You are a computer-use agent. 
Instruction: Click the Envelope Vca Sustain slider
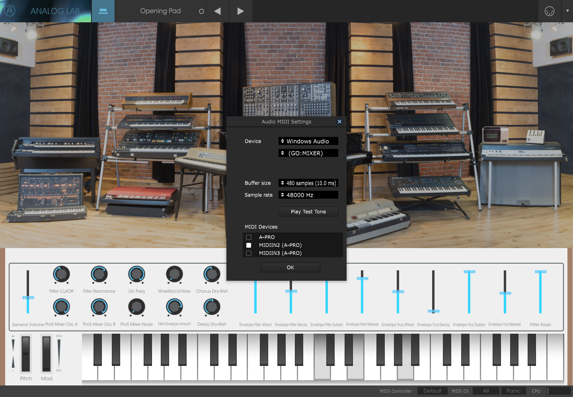pos(469,292)
